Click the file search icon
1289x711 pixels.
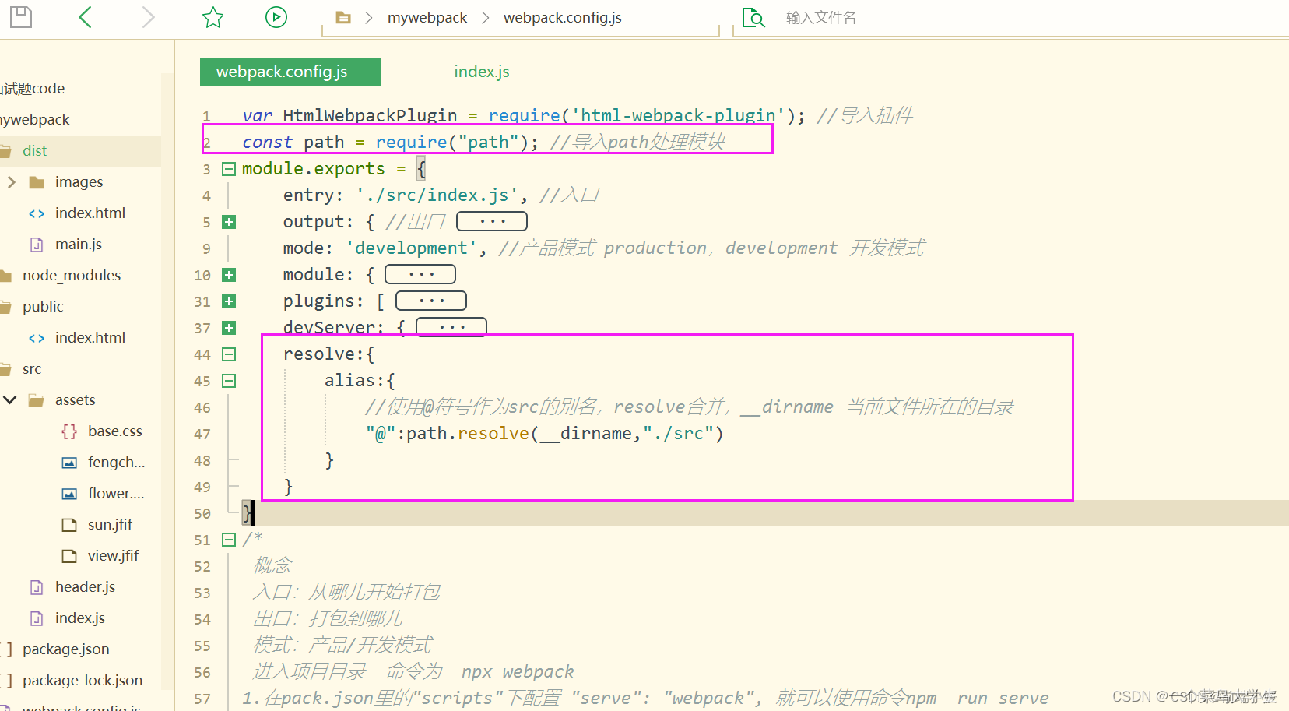click(x=753, y=17)
